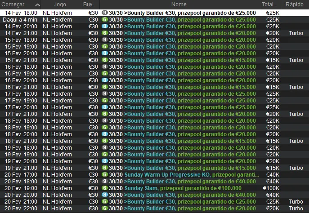
Task: Click the 6-max icon on Sunday Slam row
Action: [105, 188]
